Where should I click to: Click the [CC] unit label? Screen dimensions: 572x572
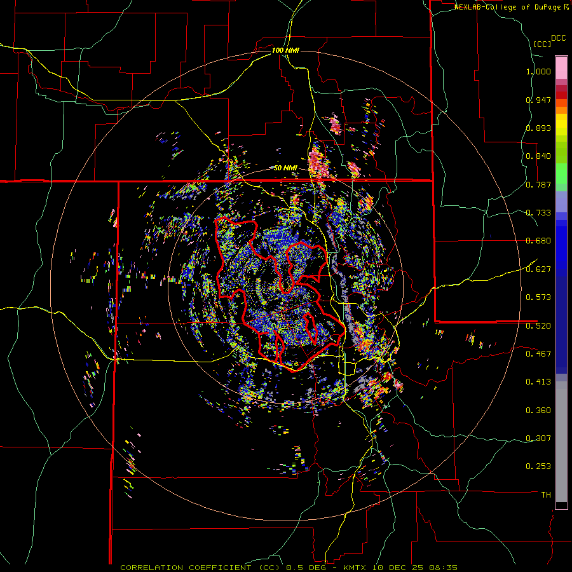pyautogui.click(x=542, y=44)
